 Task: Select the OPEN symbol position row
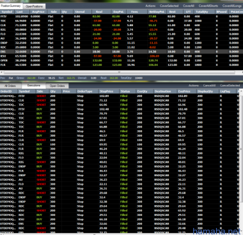(x=121, y=61)
